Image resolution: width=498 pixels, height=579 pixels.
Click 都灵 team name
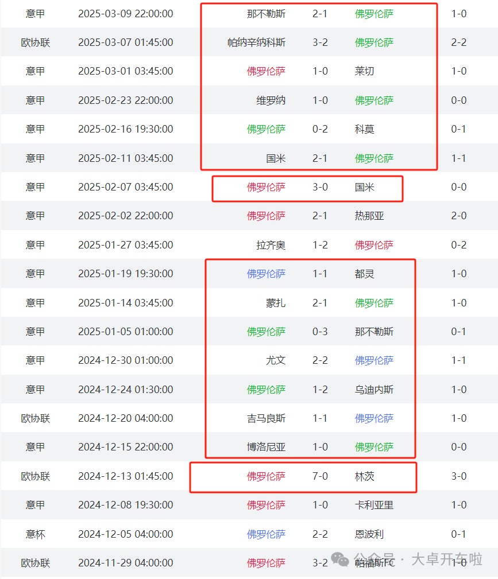(x=365, y=274)
